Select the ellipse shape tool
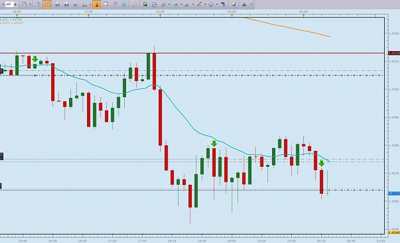 tap(211, 4)
